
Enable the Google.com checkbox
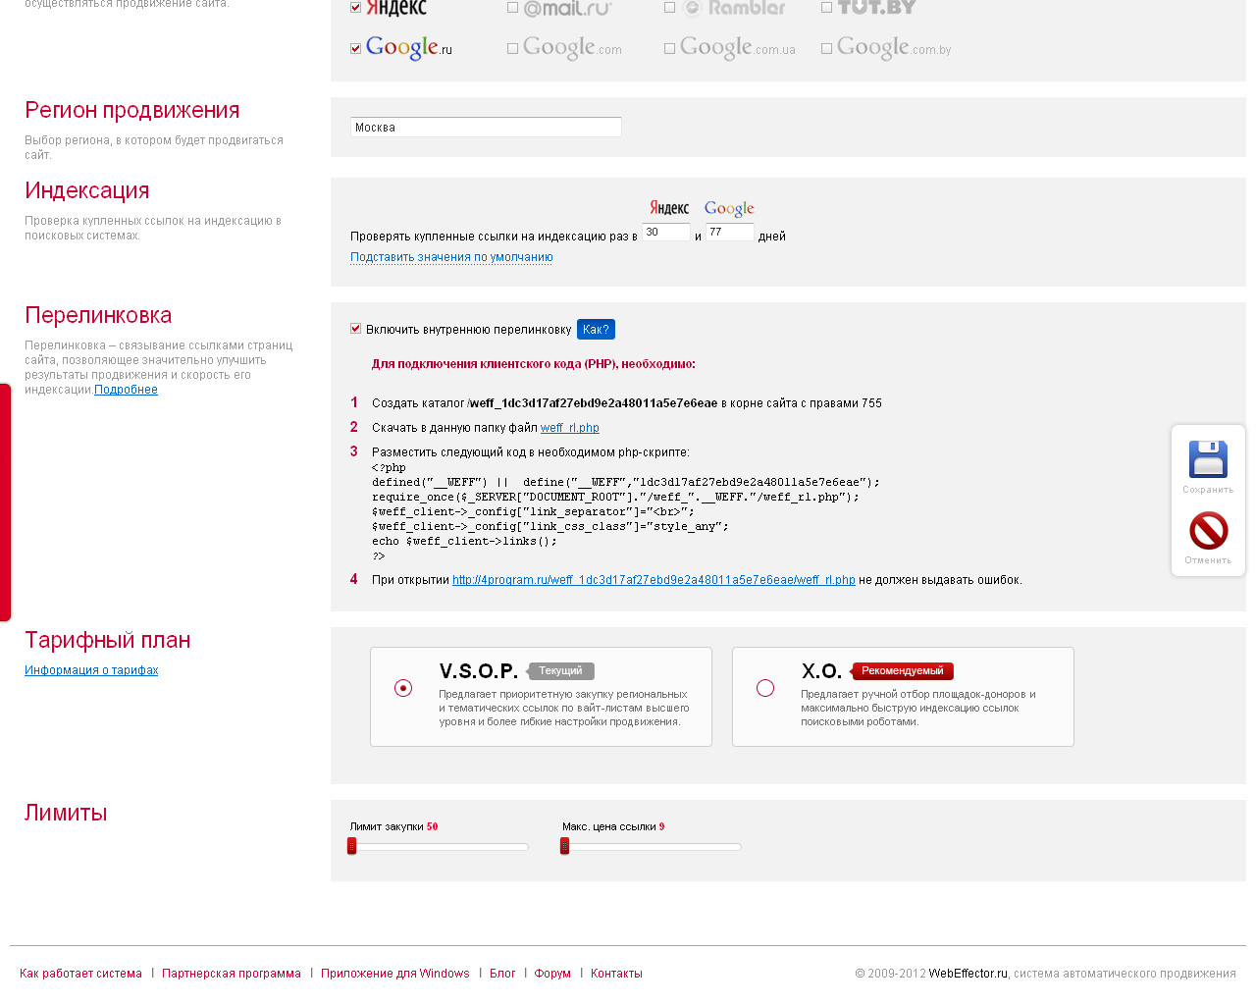coord(512,48)
